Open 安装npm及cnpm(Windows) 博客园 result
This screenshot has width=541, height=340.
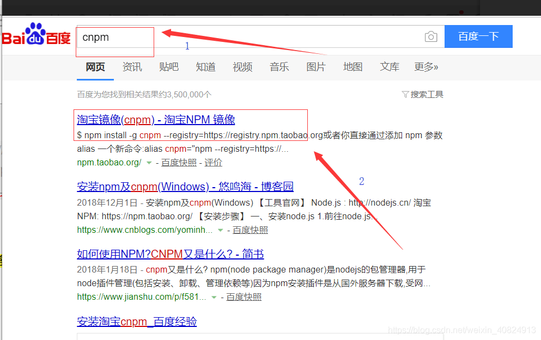(185, 187)
